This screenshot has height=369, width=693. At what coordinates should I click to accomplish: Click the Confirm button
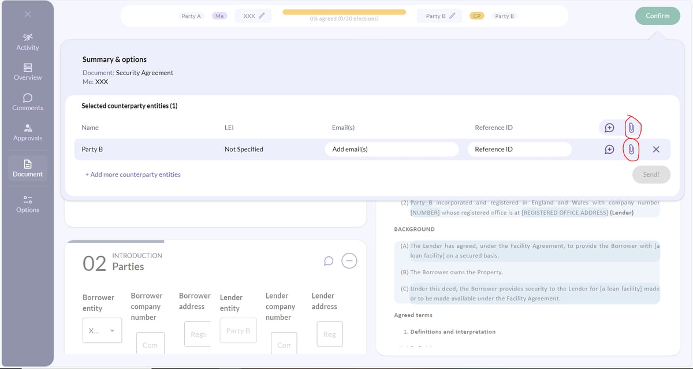point(657,16)
